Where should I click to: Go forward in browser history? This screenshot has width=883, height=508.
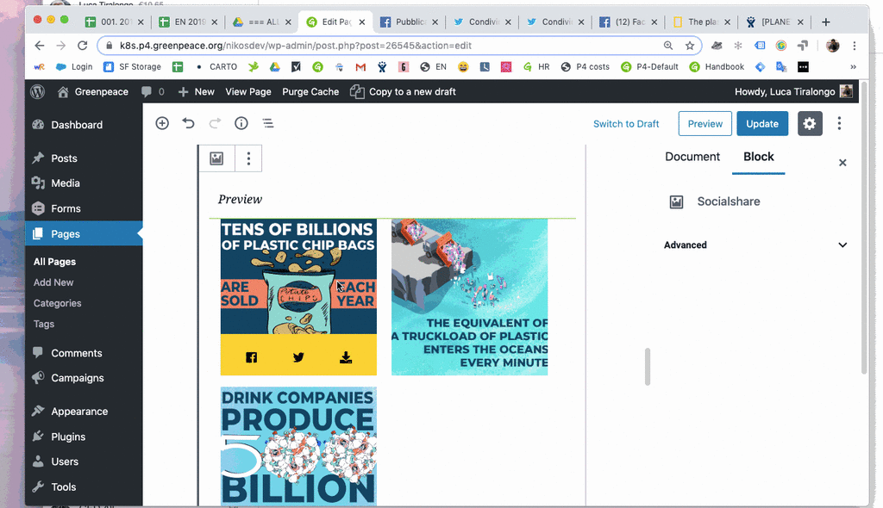click(60, 46)
